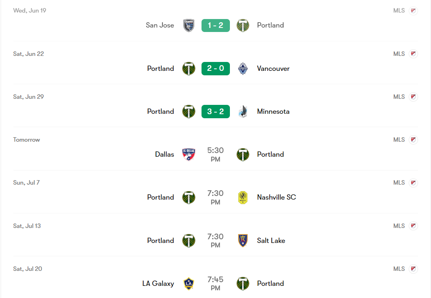Open the 1 - 2 San Jose result

(215, 26)
